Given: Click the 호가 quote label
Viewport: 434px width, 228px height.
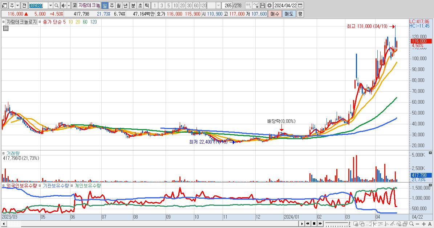Looking at the screenshot, I should point(161,14).
